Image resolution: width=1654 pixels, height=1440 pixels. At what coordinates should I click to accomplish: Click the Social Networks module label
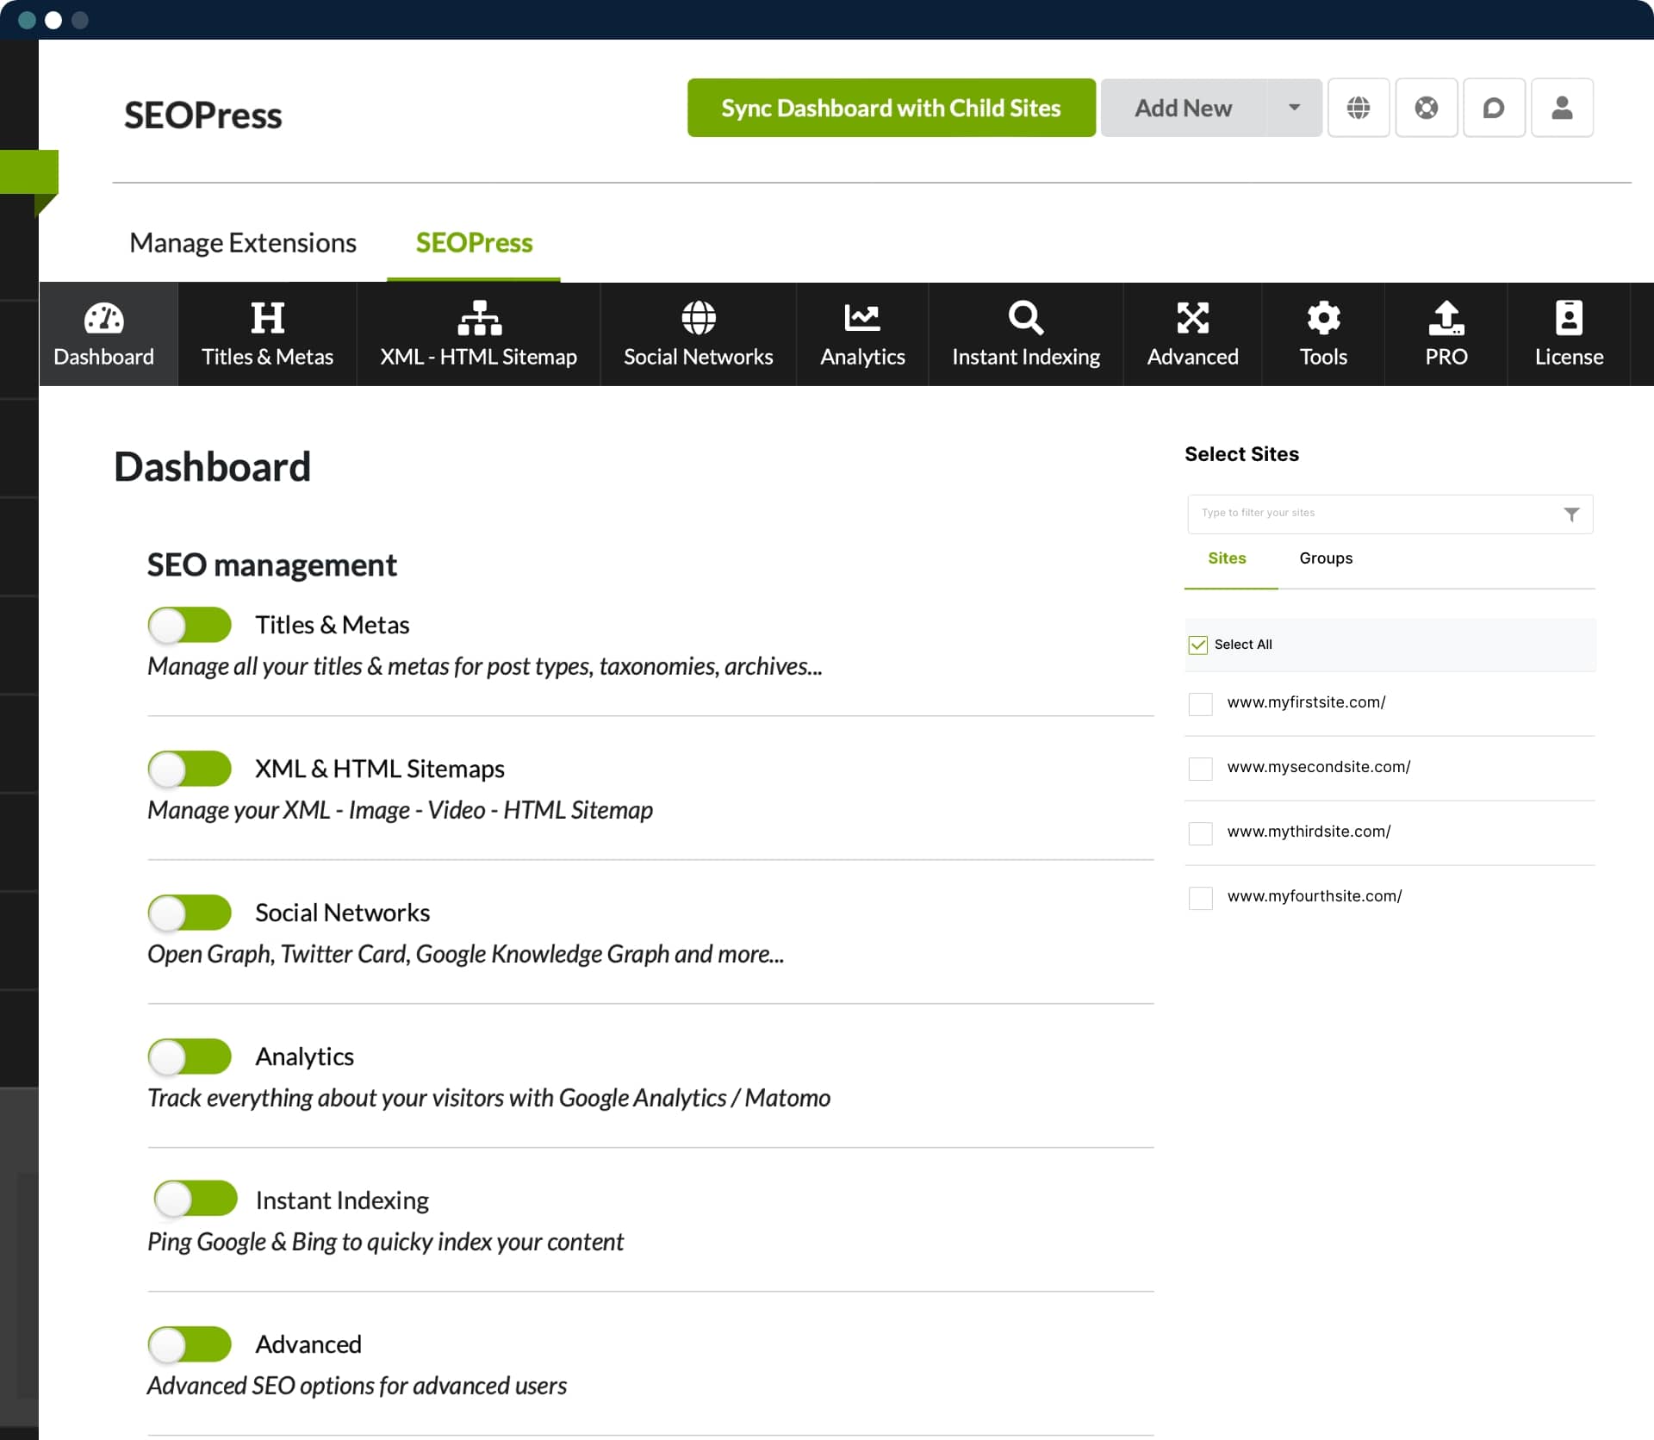point(343,913)
